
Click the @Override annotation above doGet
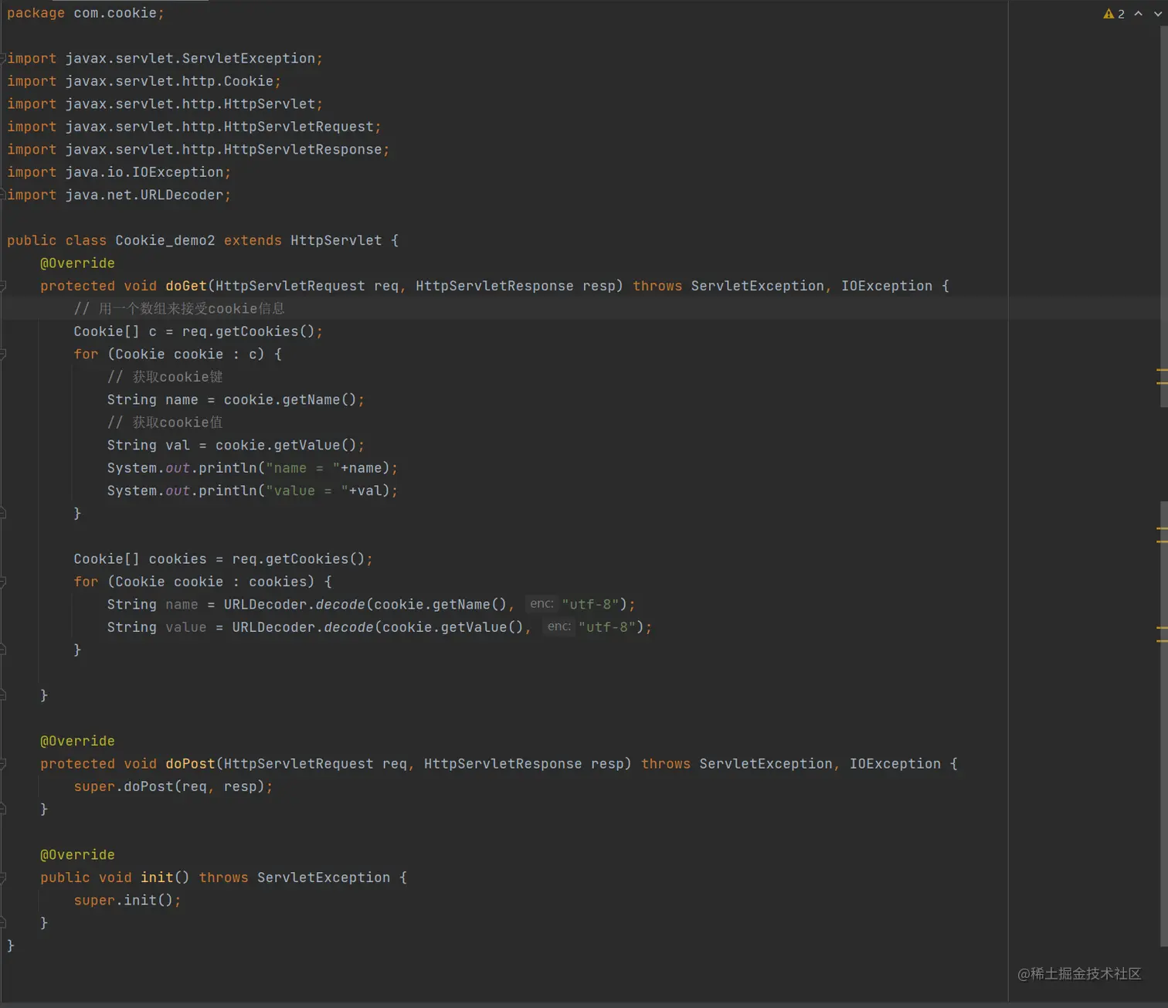pos(77,263)
